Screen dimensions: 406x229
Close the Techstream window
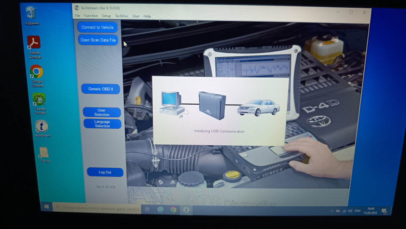[x=364, y=12]
